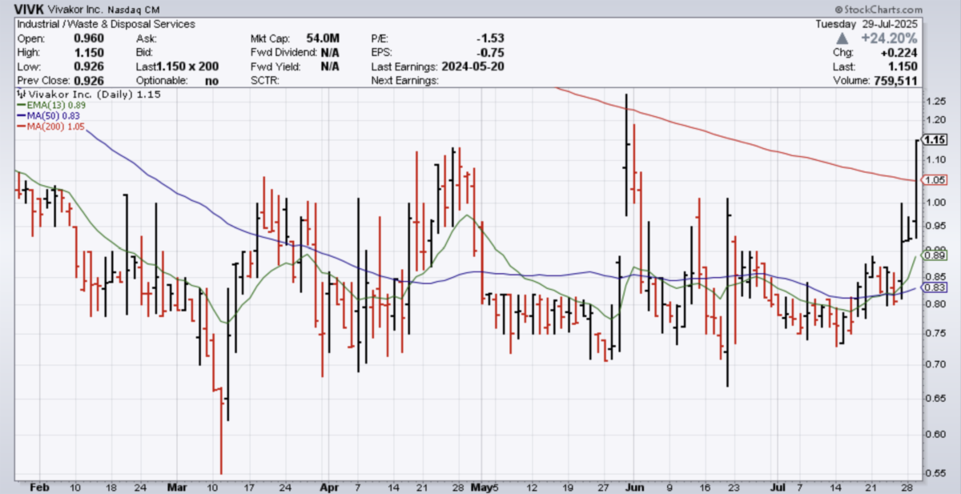Click the Volume value 759,511

pos(895,81)
